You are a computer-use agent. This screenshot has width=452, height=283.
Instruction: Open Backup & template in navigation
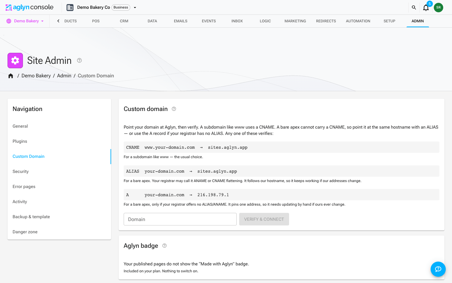click(59, 217)
